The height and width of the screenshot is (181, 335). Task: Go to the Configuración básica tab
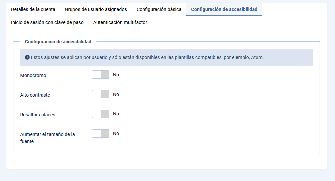coord(159,9)
